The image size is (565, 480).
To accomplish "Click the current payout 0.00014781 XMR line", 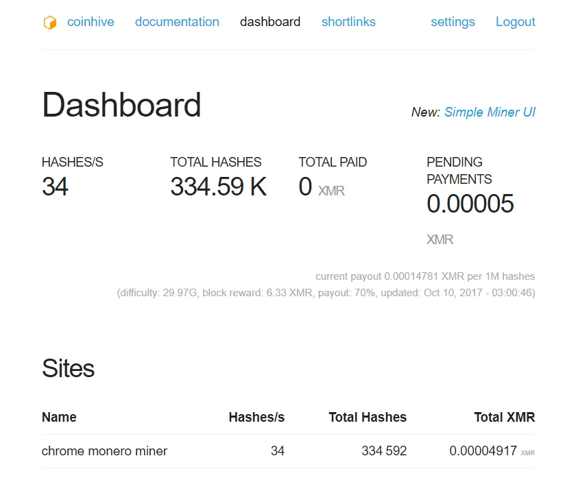I will click(425, 276).
